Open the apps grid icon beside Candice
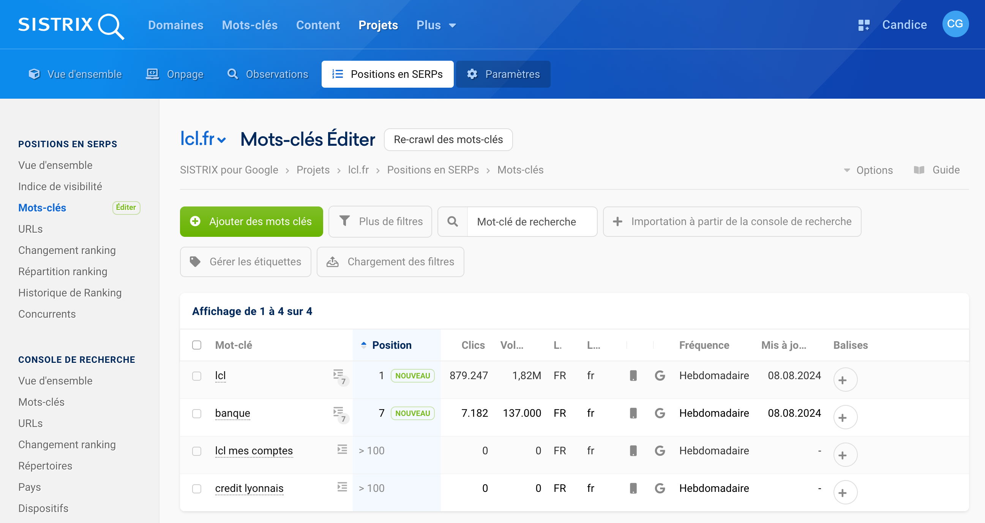The height and width of the screenshot is (523, 985). coord(864,25)
